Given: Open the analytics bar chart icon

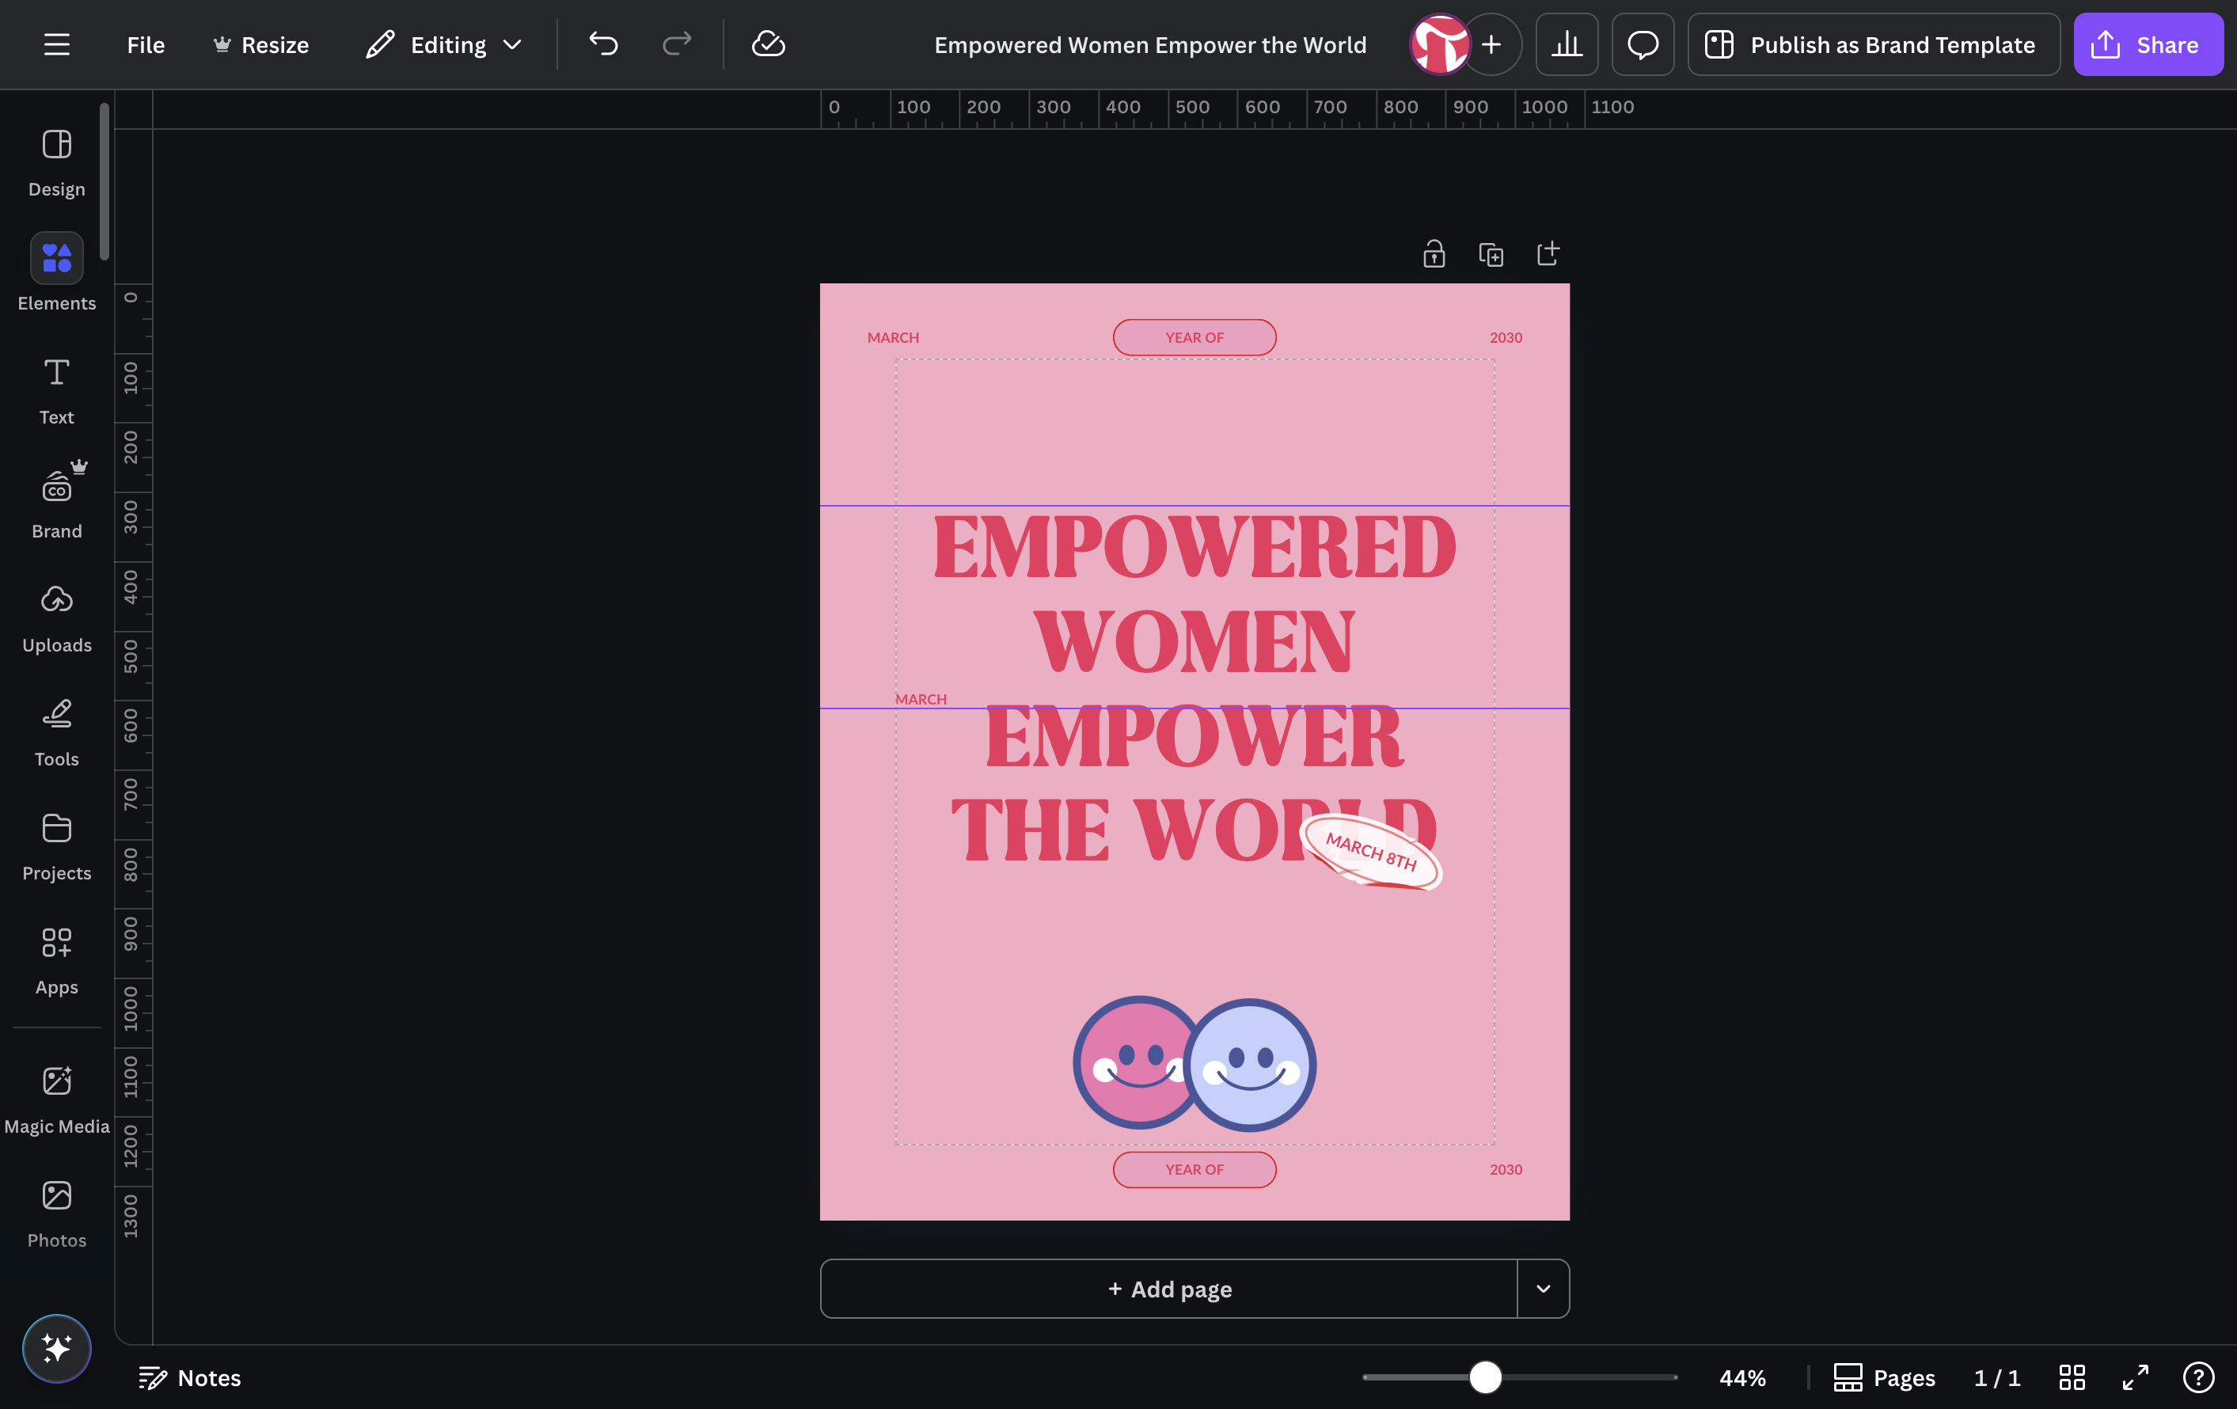Looking at the screenshot, I should [1567, 44].
